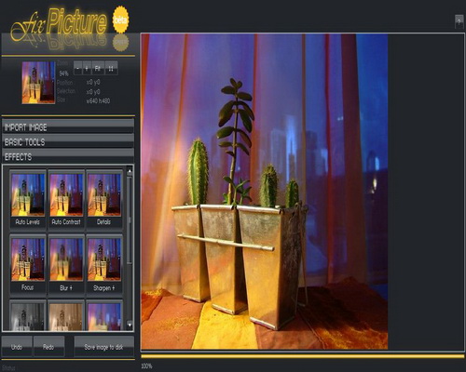Expand the BASIC TOOLS section
Screen dimensions: 466x372
tap(68, 141)
